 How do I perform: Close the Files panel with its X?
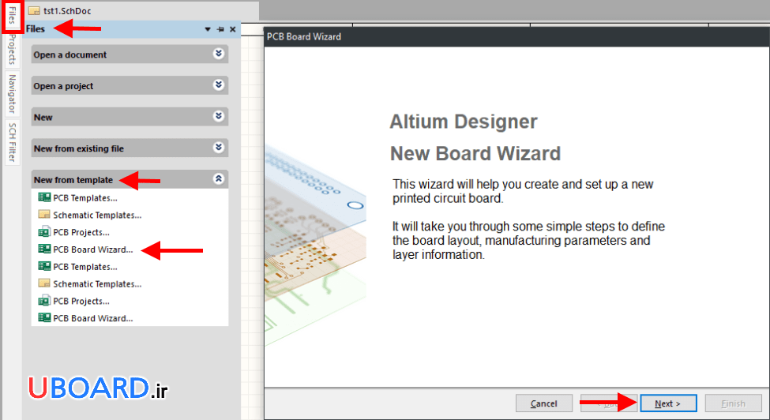click(232, 29)
